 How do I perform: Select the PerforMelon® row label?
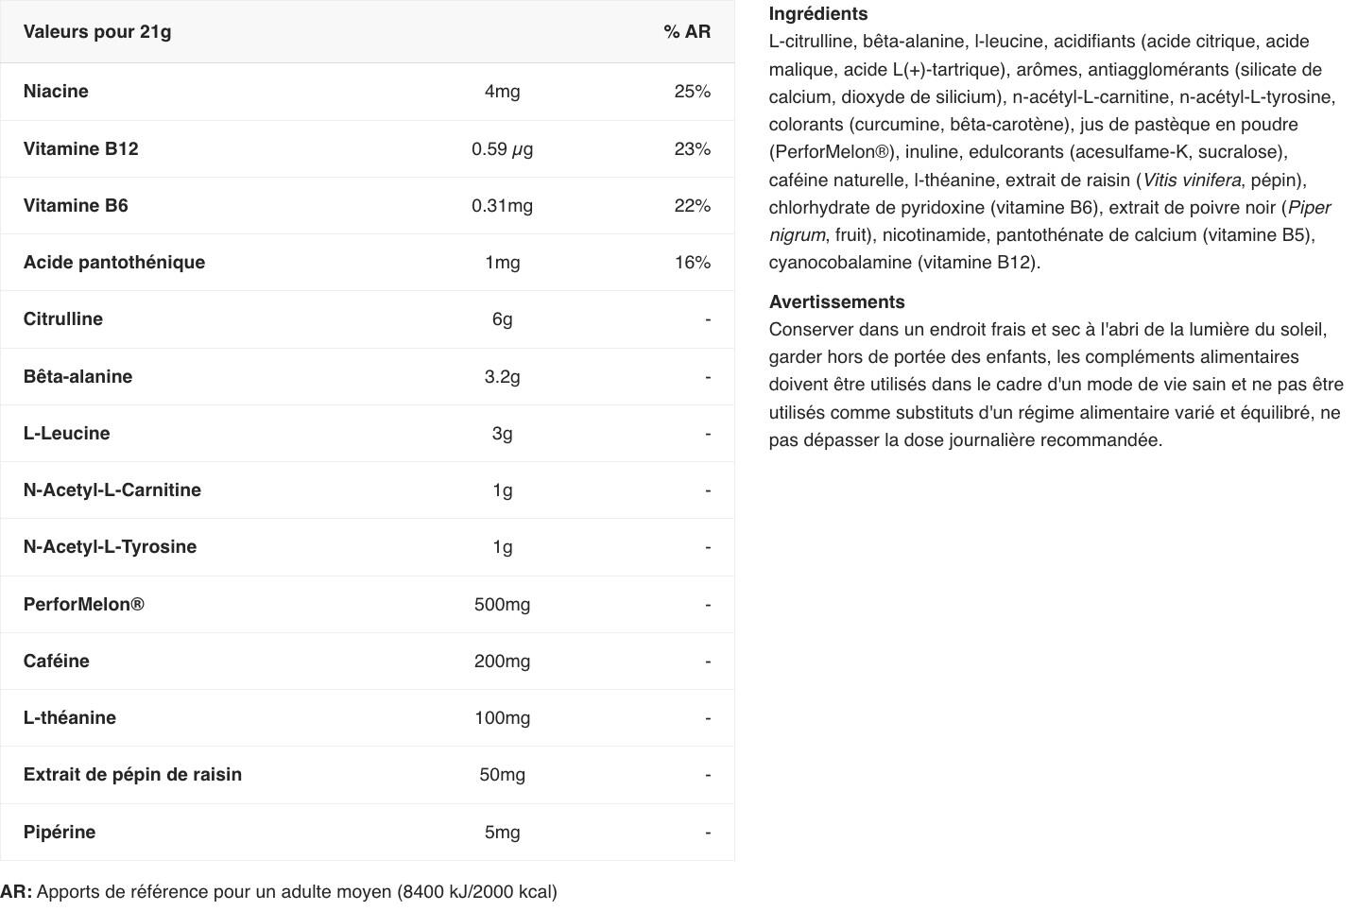tap(84, 605)
